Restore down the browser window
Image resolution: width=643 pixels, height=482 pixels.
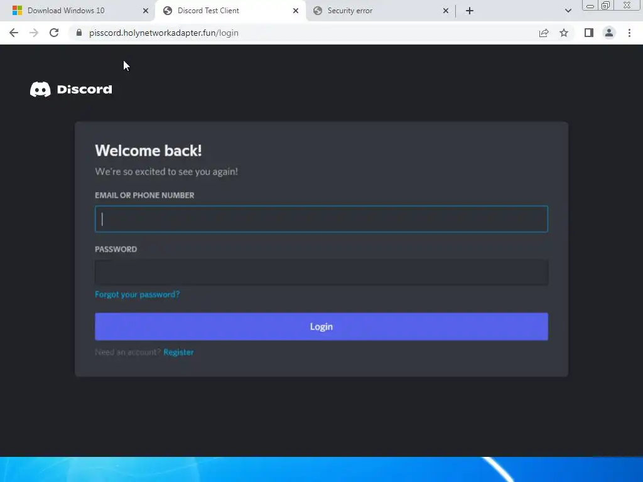[605, 5]
